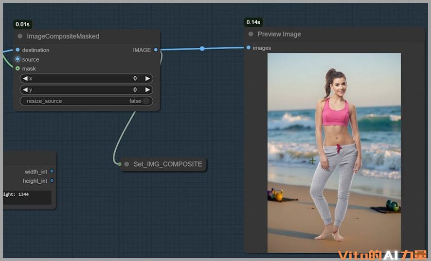The image size is (431, 261).
Task: Click the IMAGE output socket
Action: pyautogui.click(x=156, y=50)
